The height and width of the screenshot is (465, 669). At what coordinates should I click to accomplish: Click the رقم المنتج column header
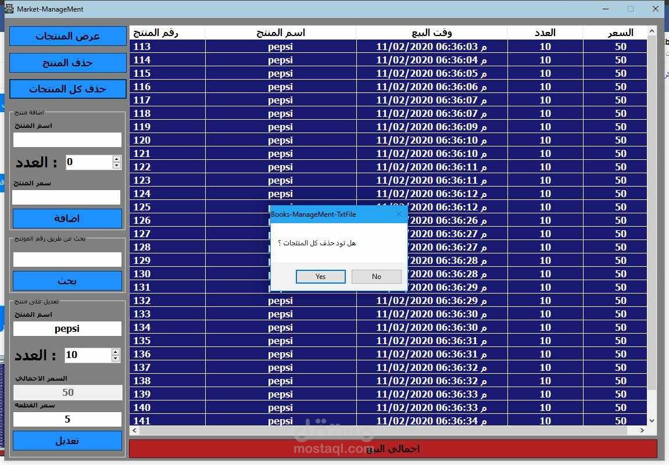[x=167, y=33]
